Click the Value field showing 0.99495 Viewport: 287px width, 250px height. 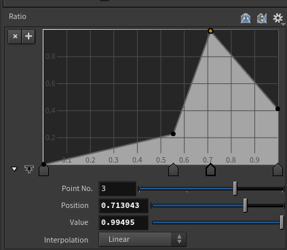pyautogui.click(x=123, y=222)
